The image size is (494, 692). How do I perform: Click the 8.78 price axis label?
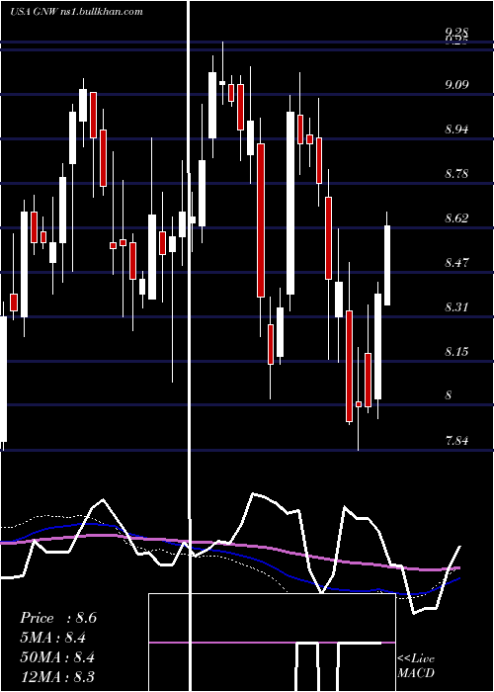[x=456, y=173]
